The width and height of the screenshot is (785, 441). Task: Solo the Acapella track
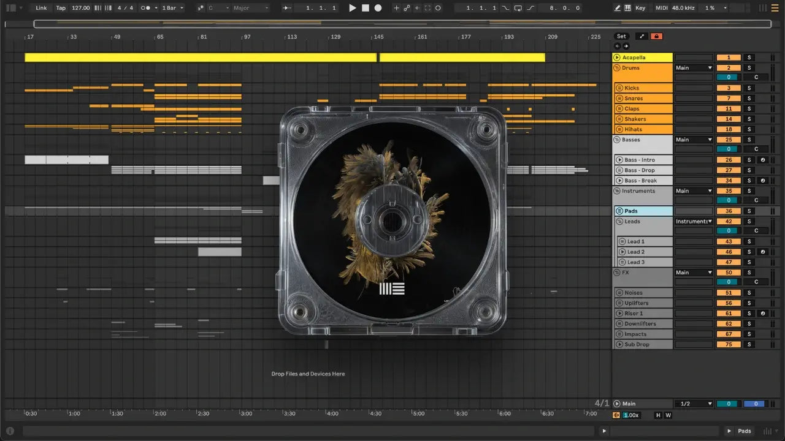click(x=748, y=58)
